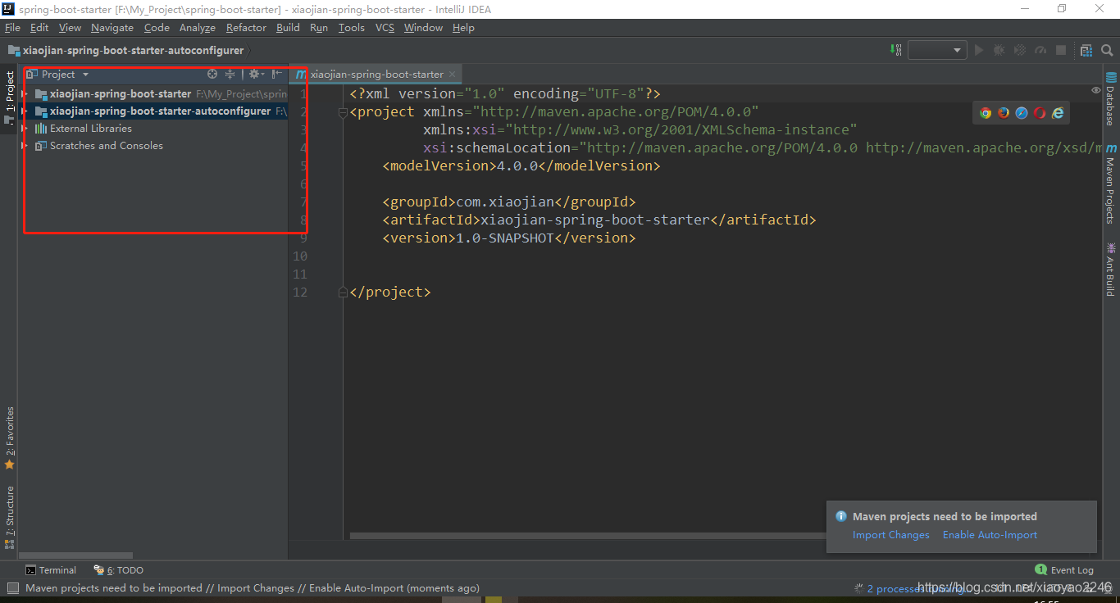The width and height of the screenshot is (1120, 603).
Task: Click the Debug bug icon
Action: (999, 50)
